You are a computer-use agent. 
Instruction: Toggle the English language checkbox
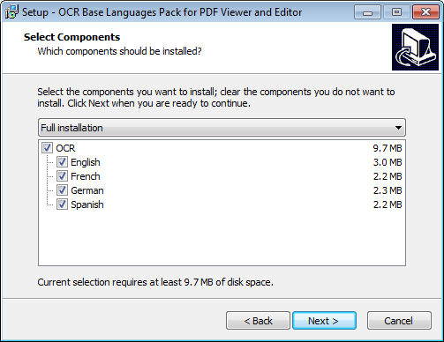click(x=62, y=162)
